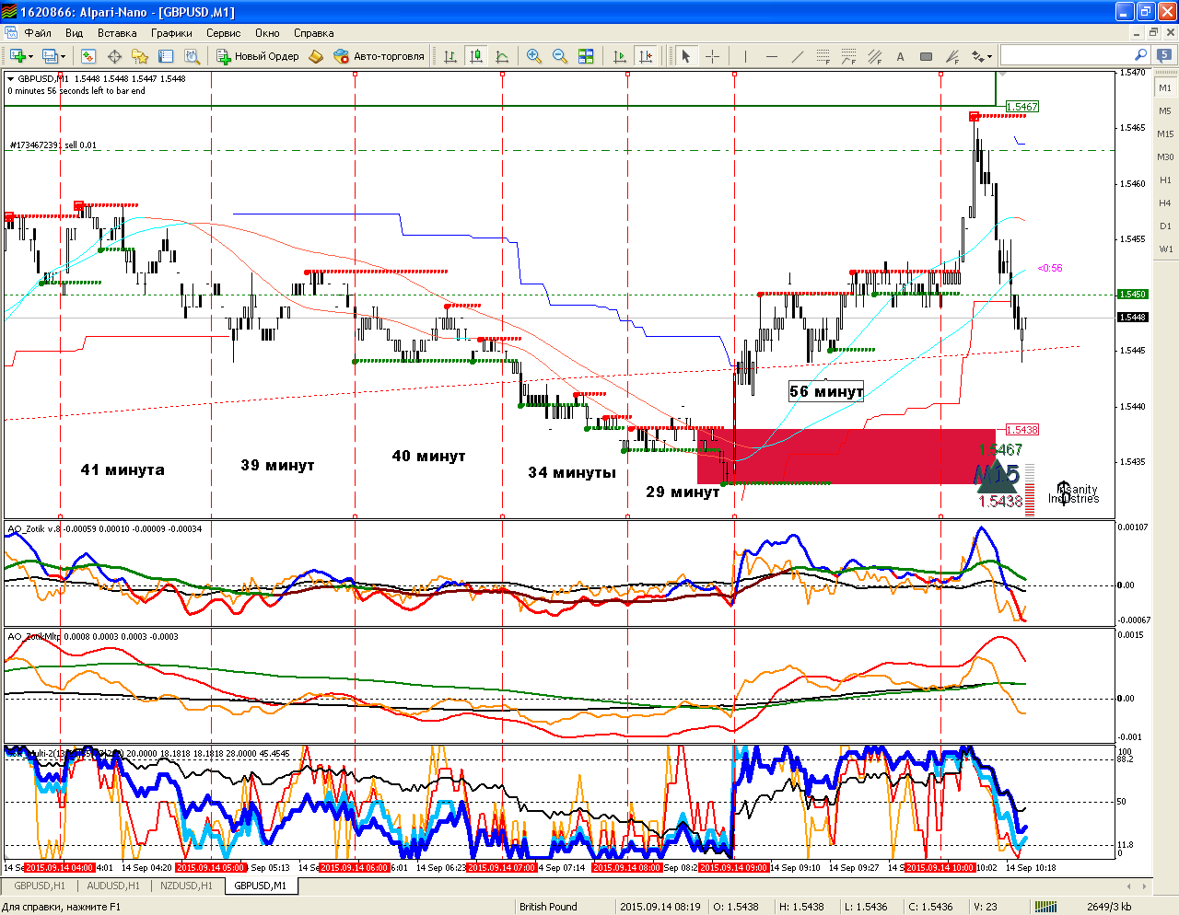Image resolution: width=1179 pixels, height=915 pixels.
Task: Open the NZDUSD,H1 chart tab
Action: pos(186,886)
